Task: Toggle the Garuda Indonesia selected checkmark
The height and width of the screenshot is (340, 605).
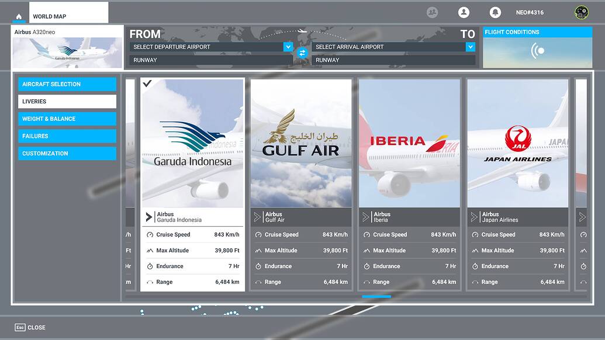Action: tap(147, 84)
